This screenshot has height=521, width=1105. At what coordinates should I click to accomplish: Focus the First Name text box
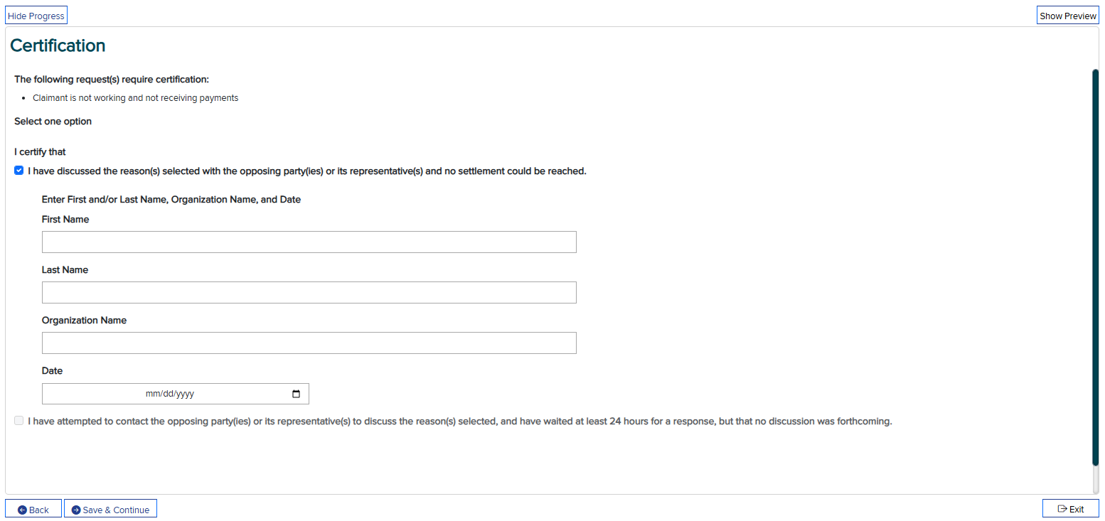309,242
